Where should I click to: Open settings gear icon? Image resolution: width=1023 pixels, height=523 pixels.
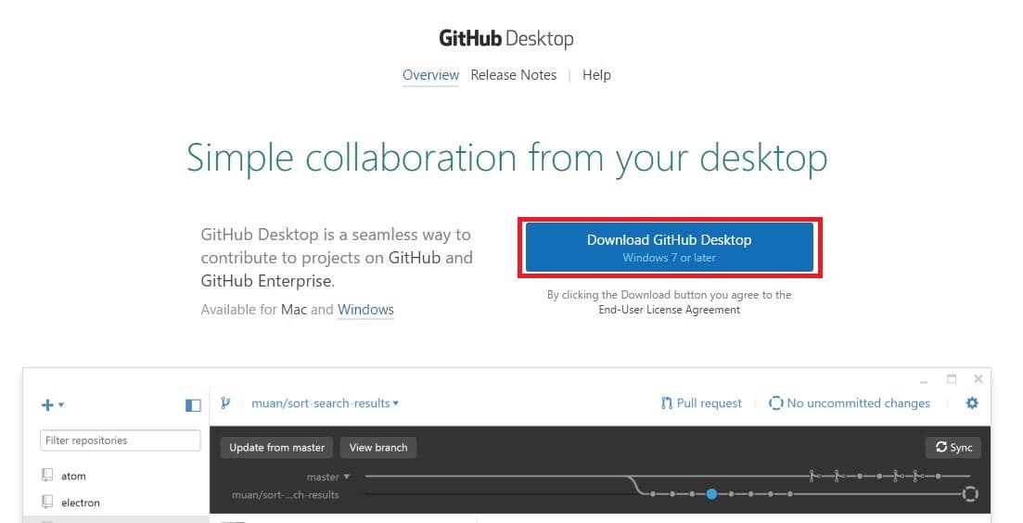971,403
